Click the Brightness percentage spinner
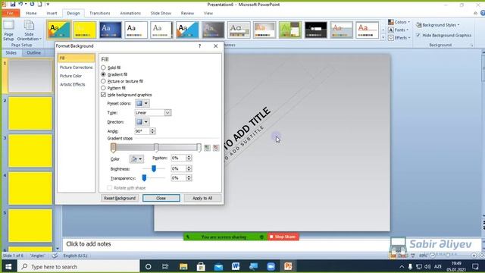The image size is (485, 273). (x=189, y=168)
